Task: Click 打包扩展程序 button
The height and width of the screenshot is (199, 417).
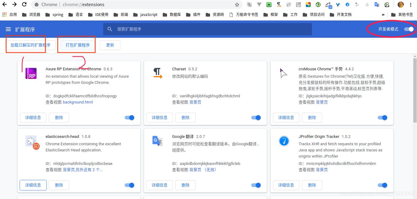Action: [78, 45]
